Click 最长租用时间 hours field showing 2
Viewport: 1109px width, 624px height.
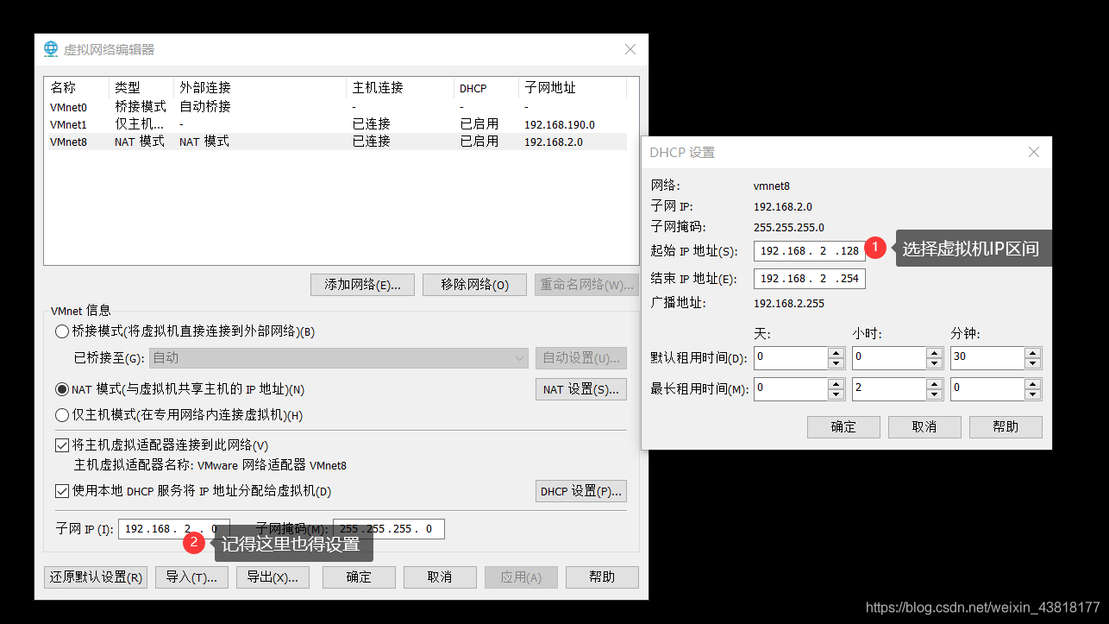[x=889, y=389]
